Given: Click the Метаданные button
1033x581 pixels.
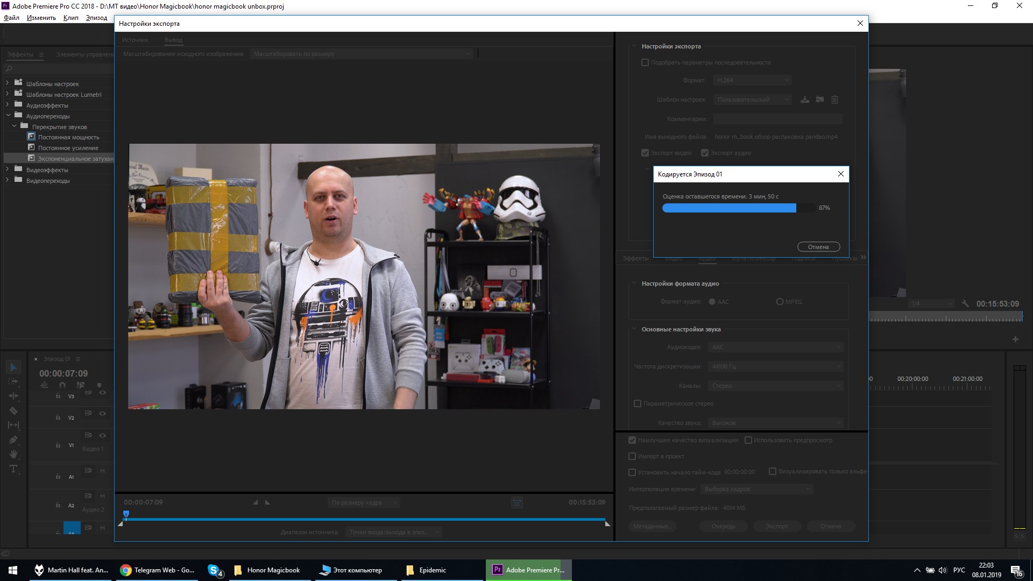Looking at the screenshot, I should pyautogui.click(x=652, y=526).
